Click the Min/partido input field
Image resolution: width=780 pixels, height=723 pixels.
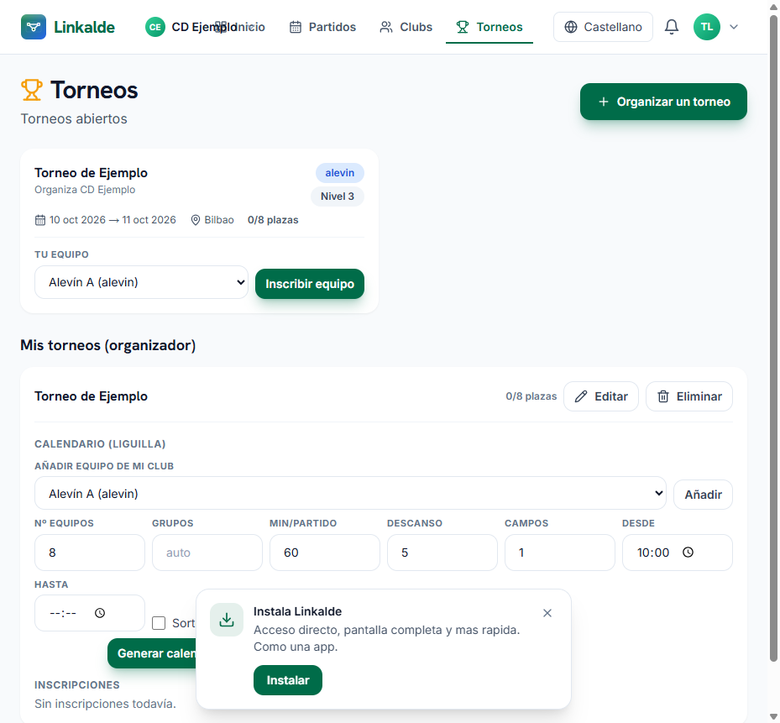tap(324, 553)
